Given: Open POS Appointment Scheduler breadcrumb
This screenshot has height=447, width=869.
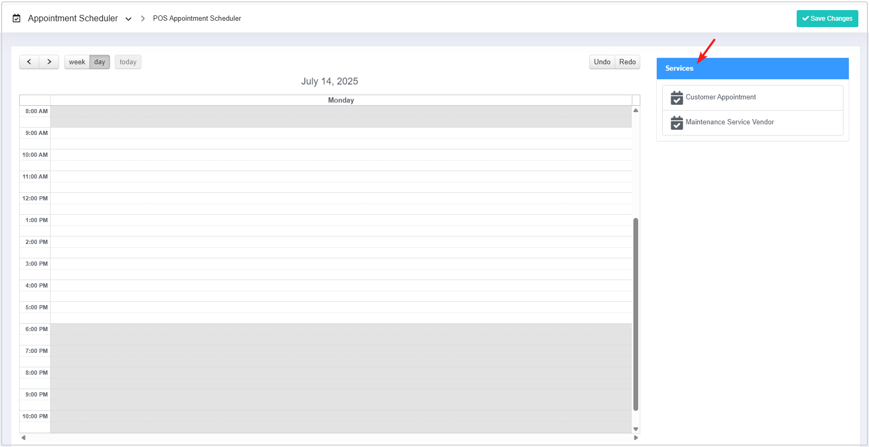Looking at the screenshot, I should coord(197,19).
